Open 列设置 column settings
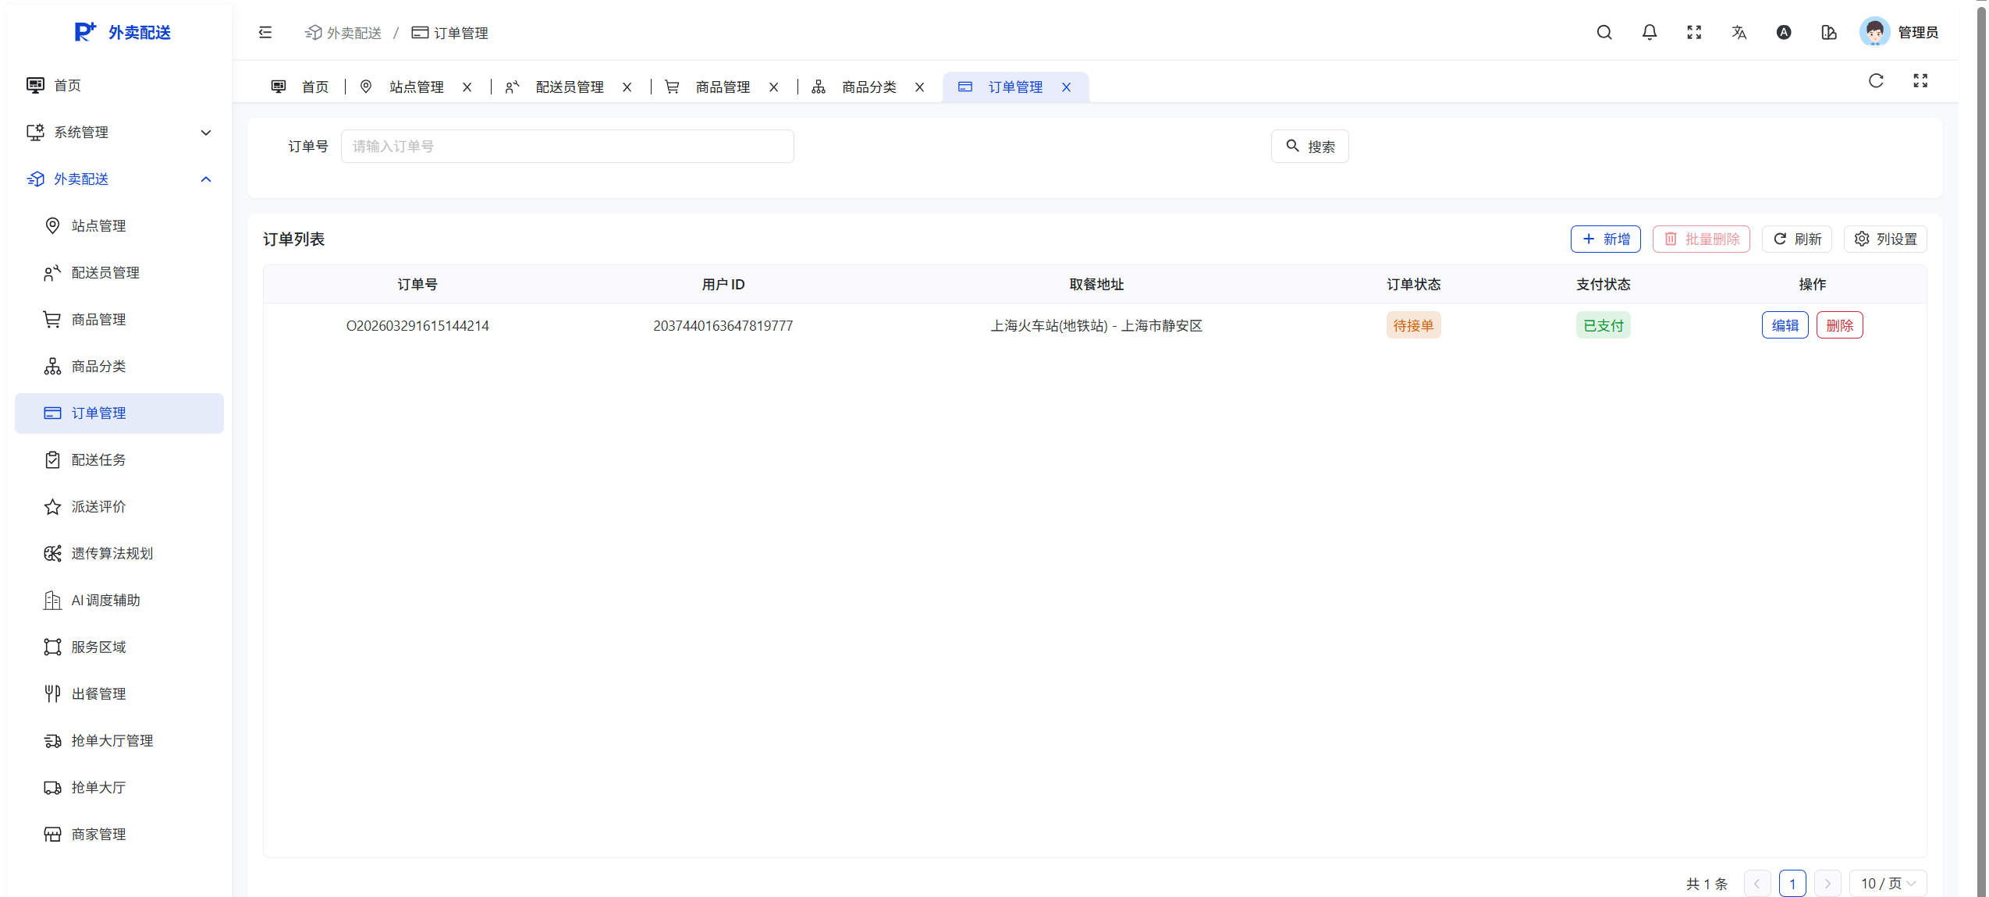Viewport: 1989px width, 897px height. point(1884,239)
